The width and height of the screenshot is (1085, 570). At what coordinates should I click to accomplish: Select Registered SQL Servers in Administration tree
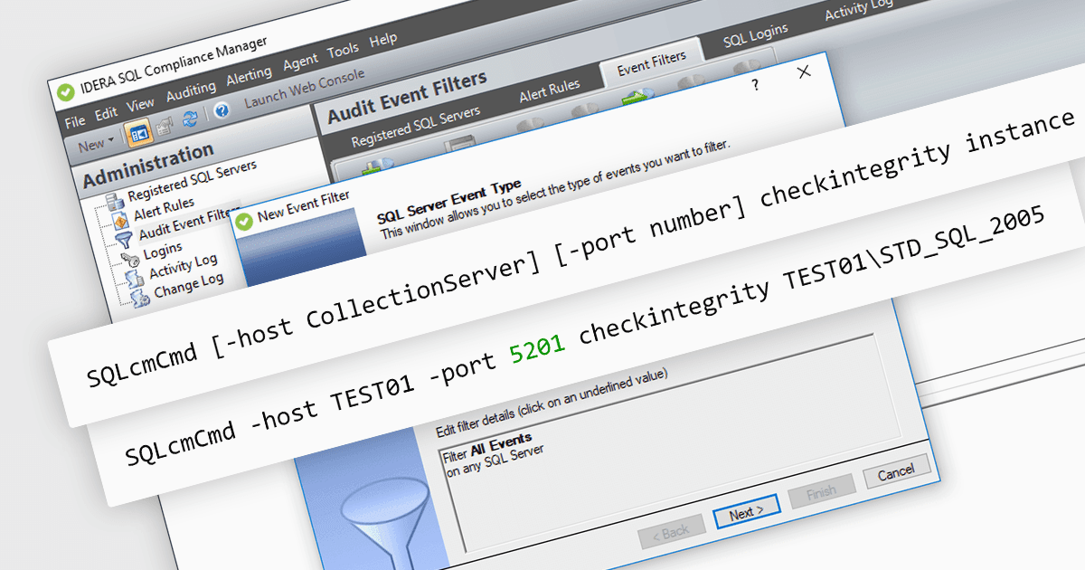click(x=192, y=181)
